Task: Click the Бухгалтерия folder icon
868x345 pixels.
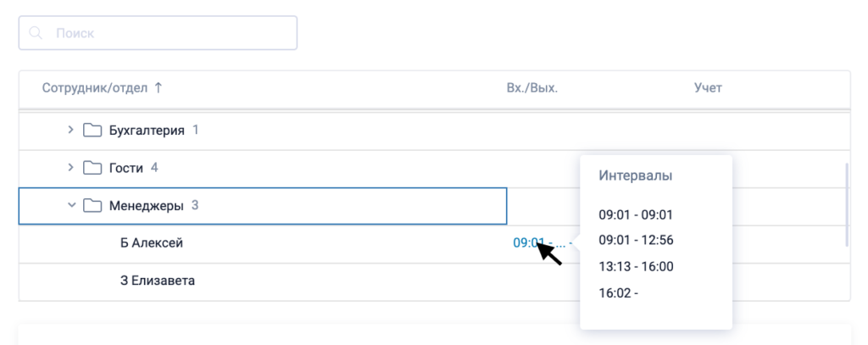Action: click(x=92, y=131)
